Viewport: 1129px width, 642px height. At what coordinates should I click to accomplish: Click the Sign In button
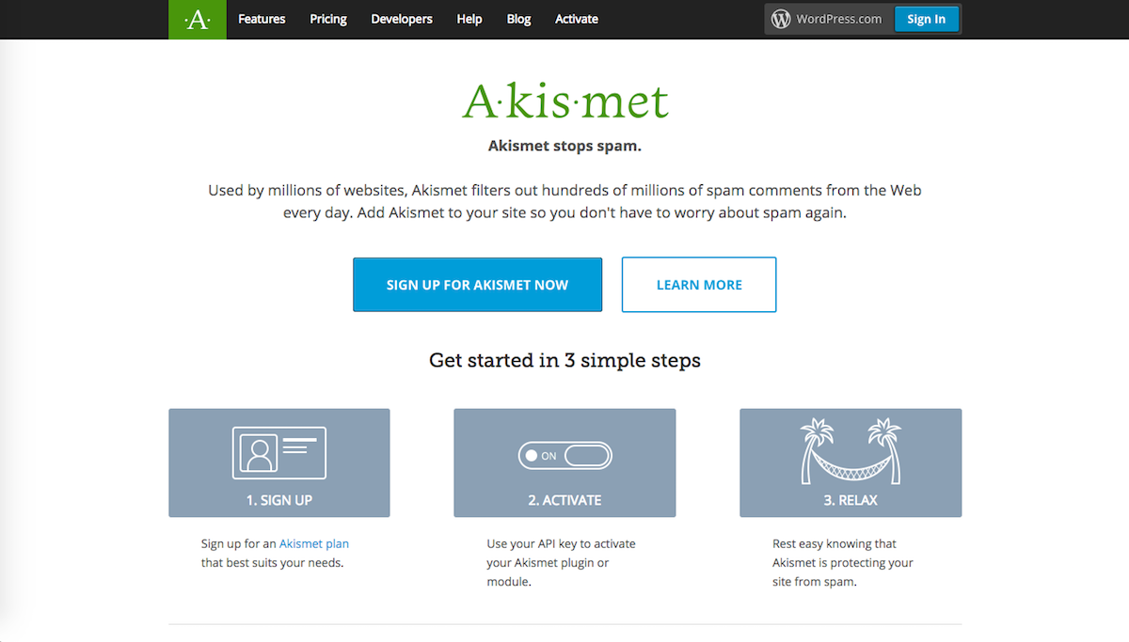pos(927,19)
